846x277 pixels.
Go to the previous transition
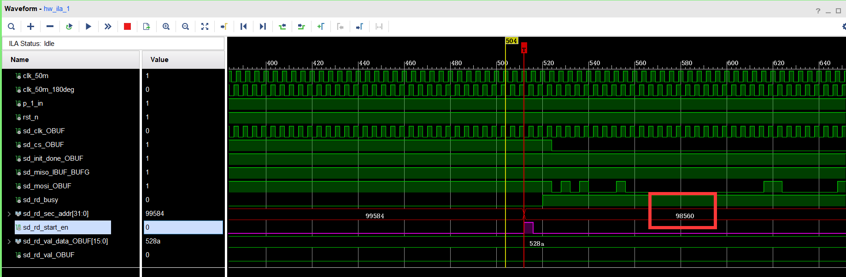[282, 27]
